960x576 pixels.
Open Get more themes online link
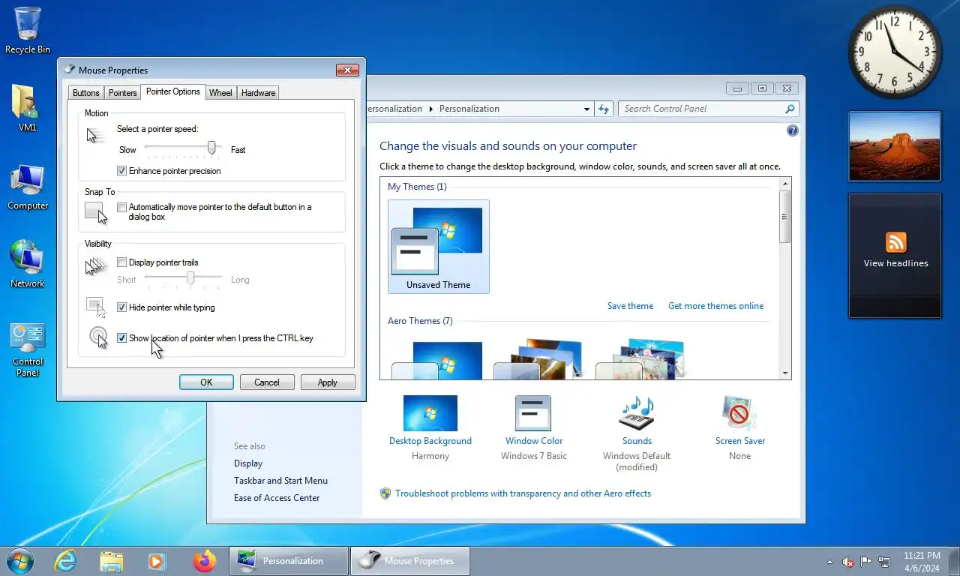(x=715, y=306)
